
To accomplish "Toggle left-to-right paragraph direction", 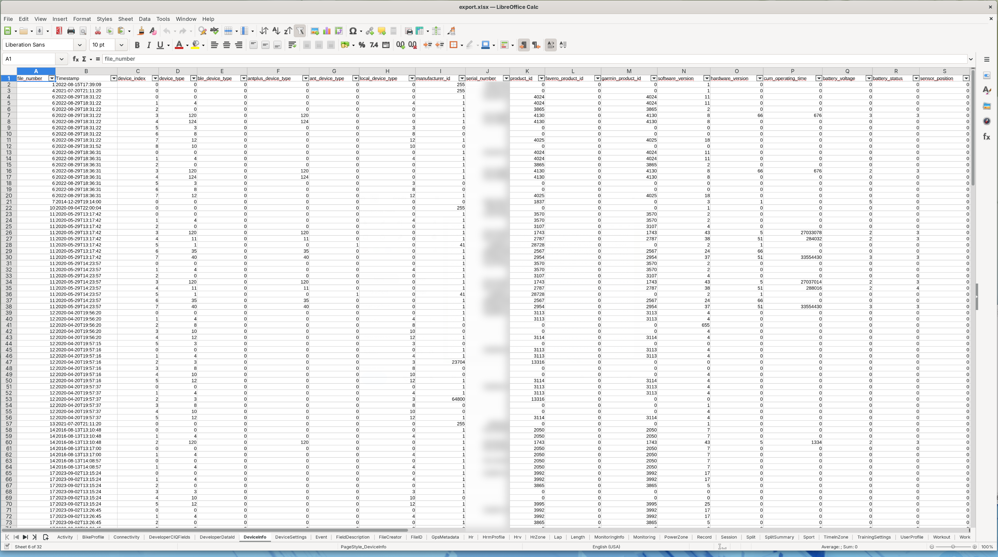I will (523, 45).
